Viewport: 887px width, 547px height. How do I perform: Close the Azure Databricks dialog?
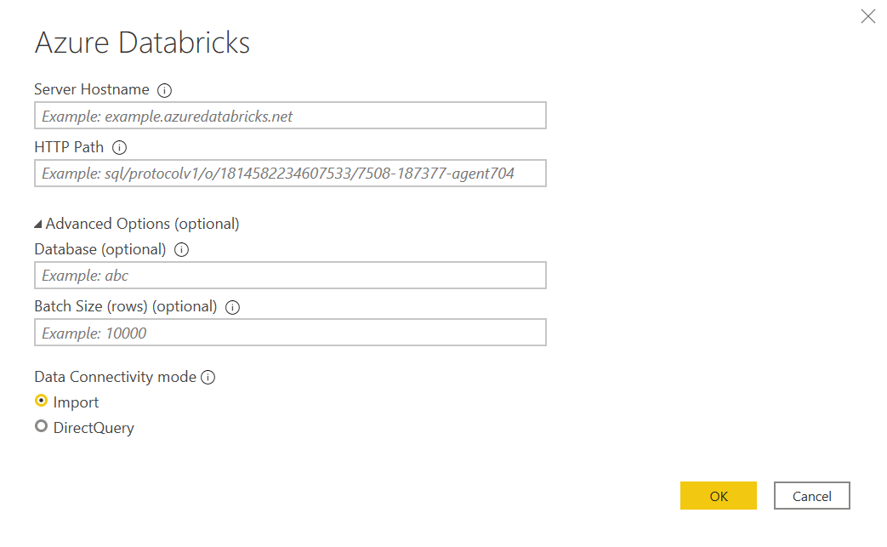tap(867, 16)
